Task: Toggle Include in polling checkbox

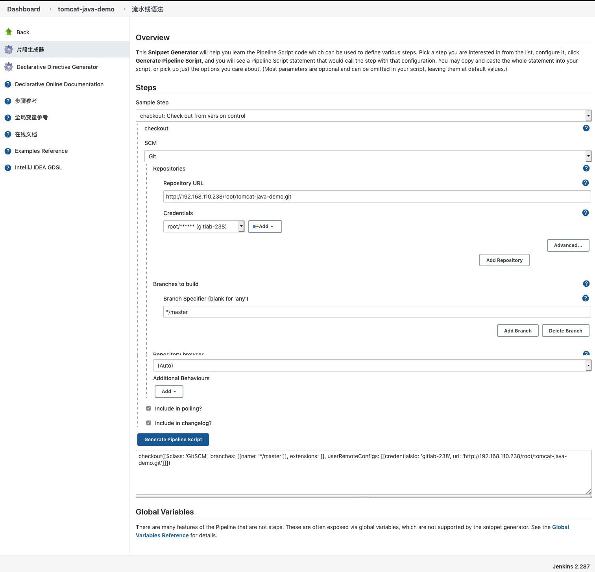Action: point(149,409)
